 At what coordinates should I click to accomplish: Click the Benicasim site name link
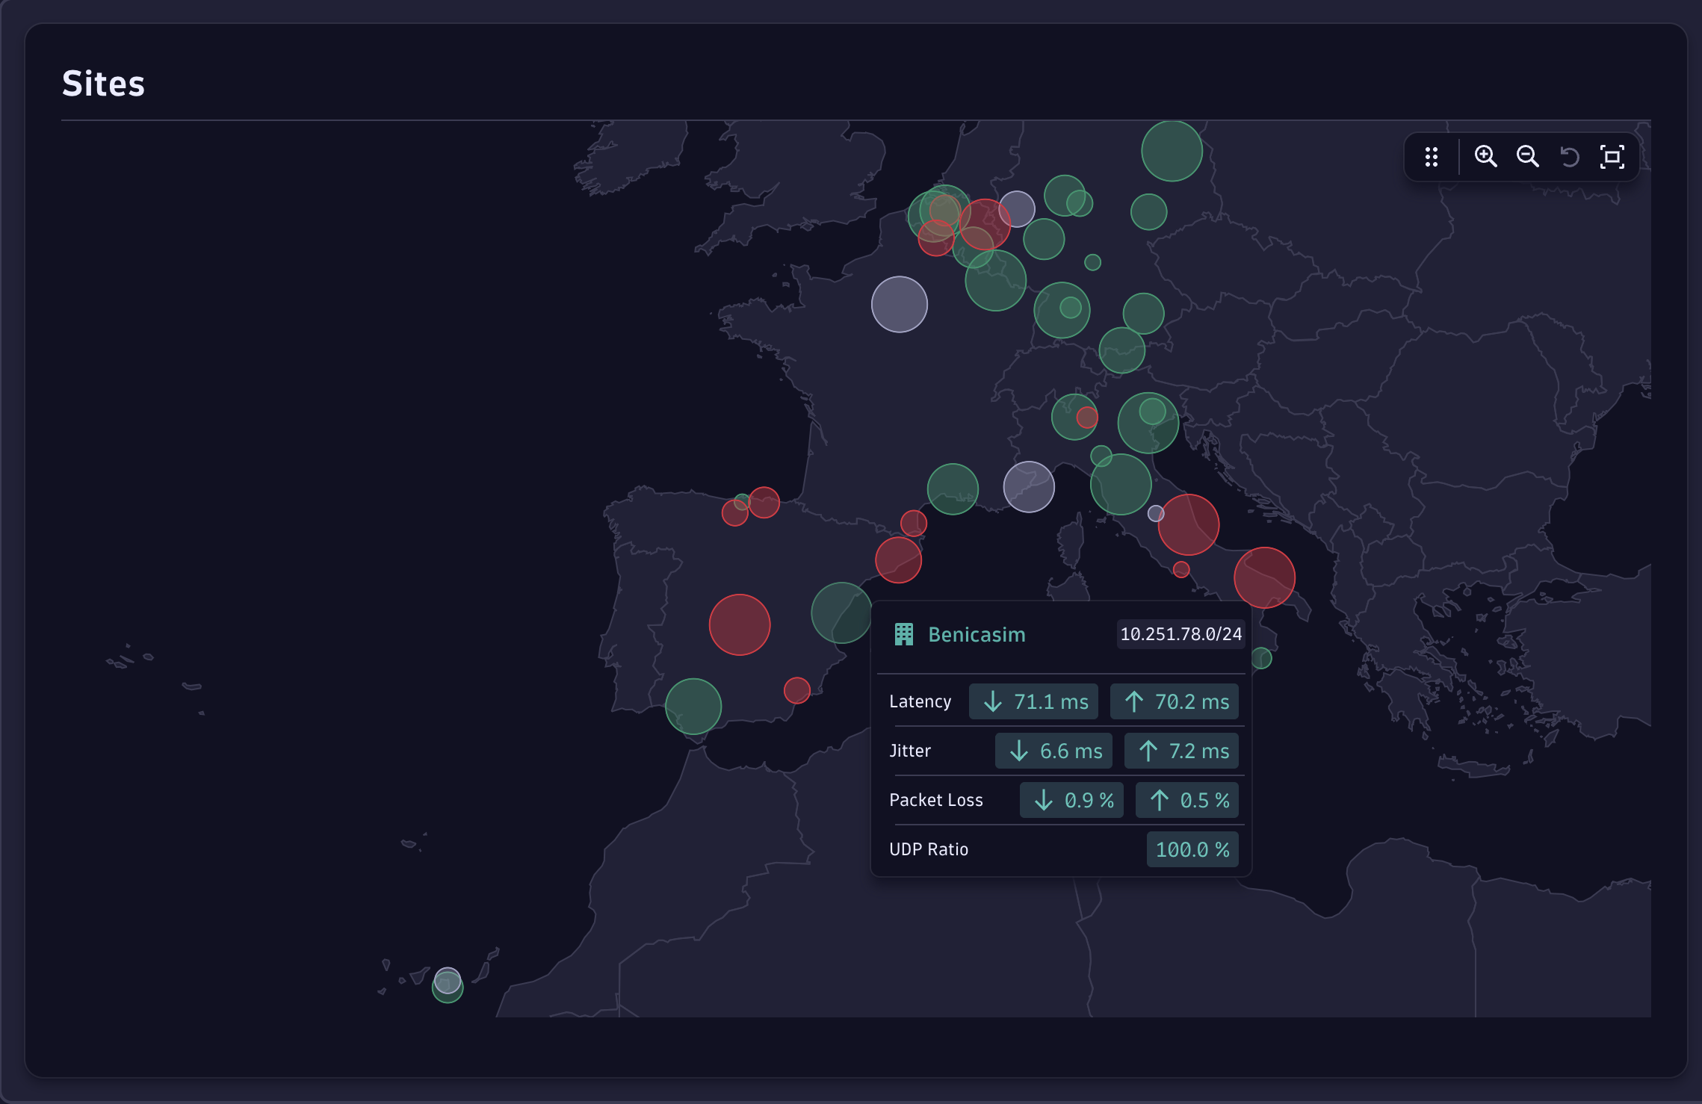[x=977, y=634]
